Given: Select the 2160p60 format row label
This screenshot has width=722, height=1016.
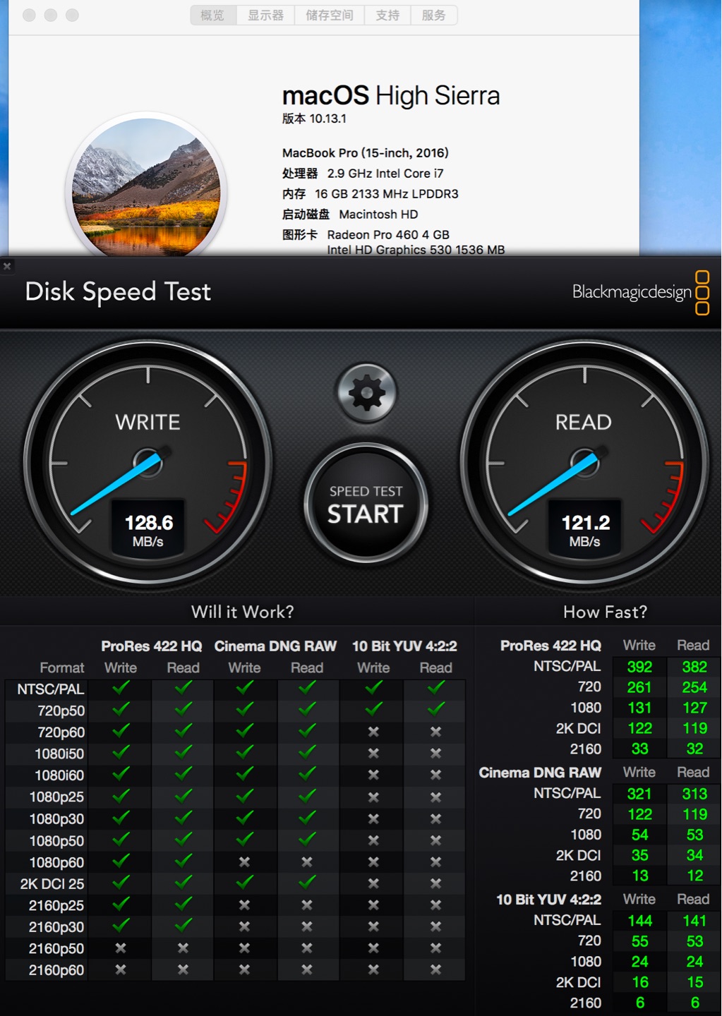Looking at the screenshot, I should pos(56,971).
